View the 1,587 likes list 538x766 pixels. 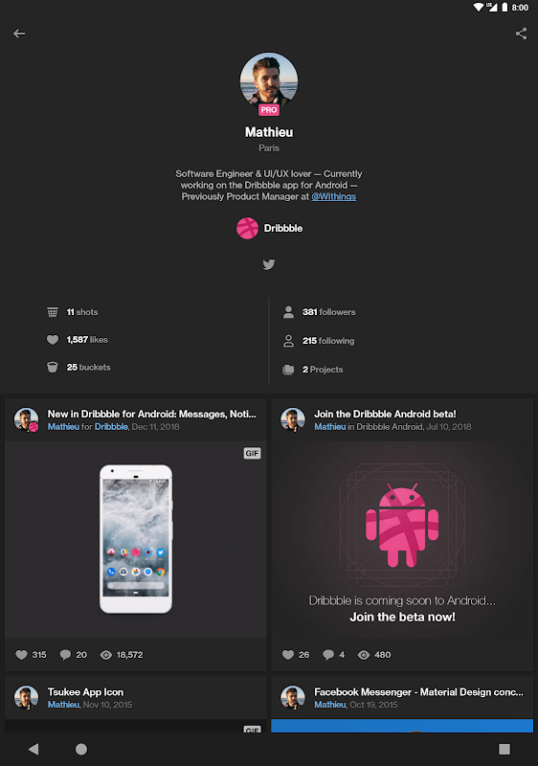(78, 340)
